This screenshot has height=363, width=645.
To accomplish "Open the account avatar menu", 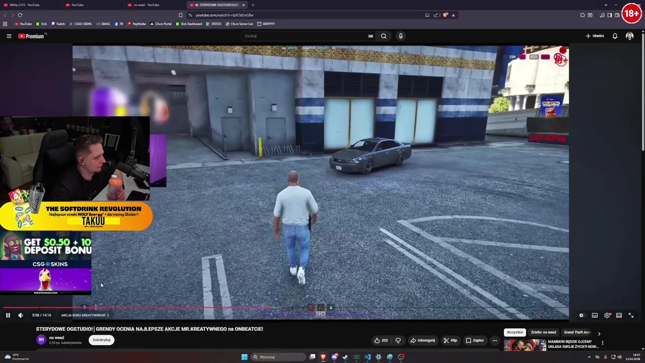I will coord(629,36).
